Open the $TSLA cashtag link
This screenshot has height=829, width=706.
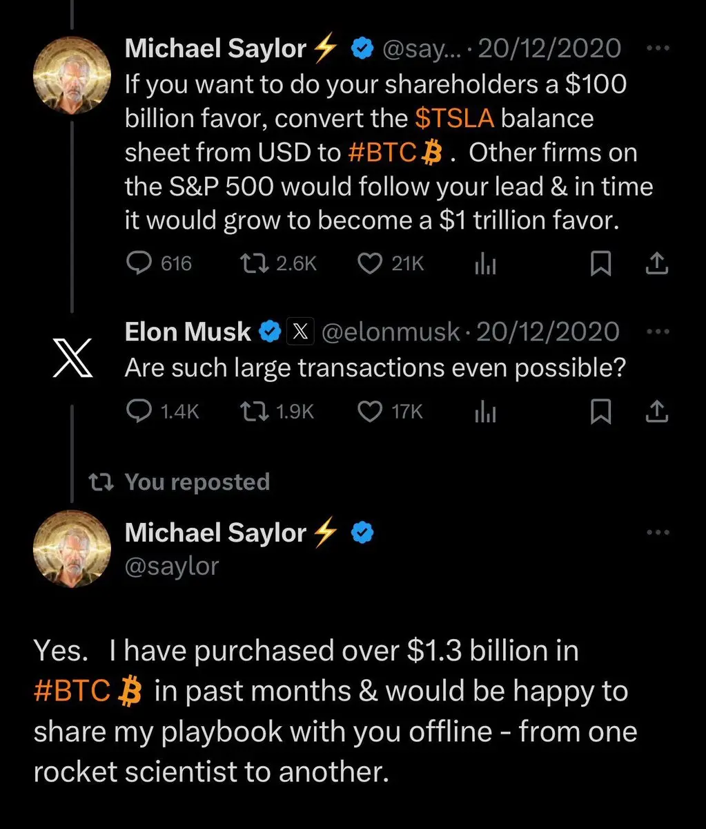(x=455, y=118)
